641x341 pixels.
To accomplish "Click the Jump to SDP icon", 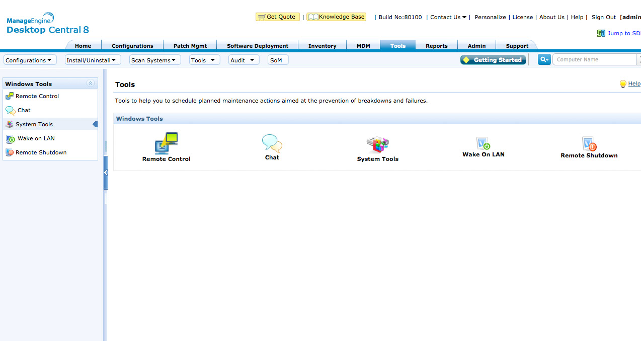I will (x=601, y=33).
